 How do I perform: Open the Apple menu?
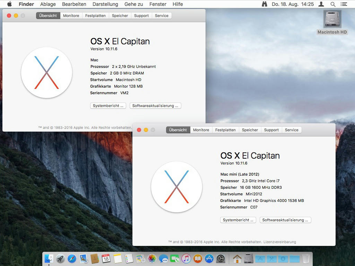(x=9, y=4)
